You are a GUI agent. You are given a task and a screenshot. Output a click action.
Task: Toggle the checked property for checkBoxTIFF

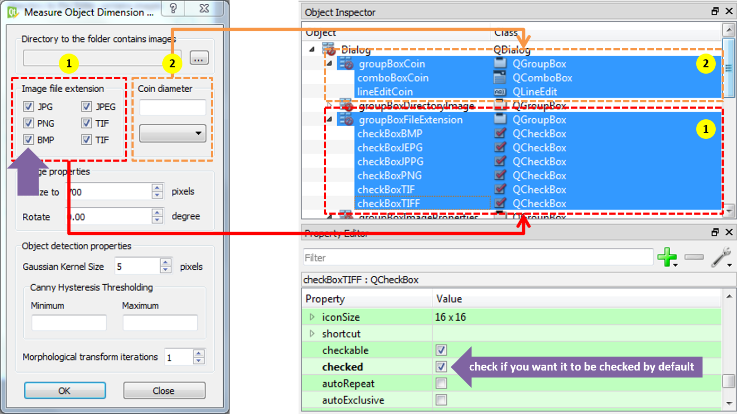[441, 366]
